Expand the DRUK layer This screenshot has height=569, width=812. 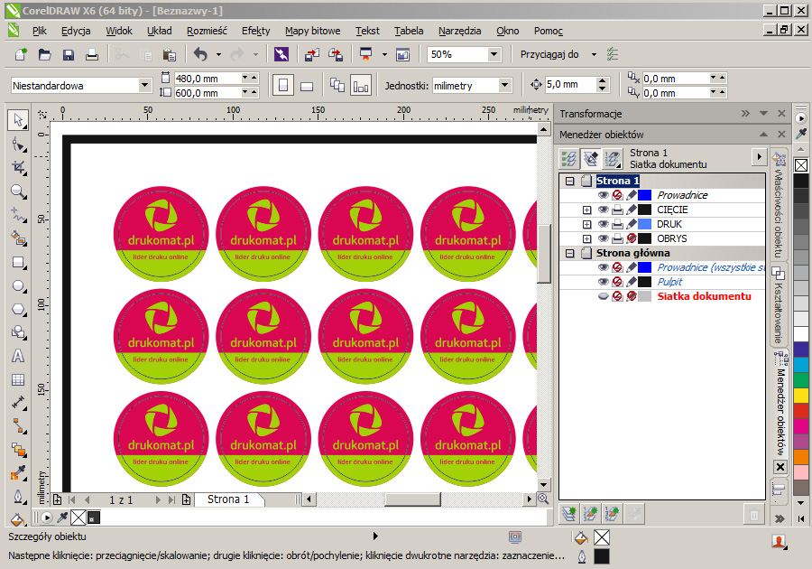586,224
